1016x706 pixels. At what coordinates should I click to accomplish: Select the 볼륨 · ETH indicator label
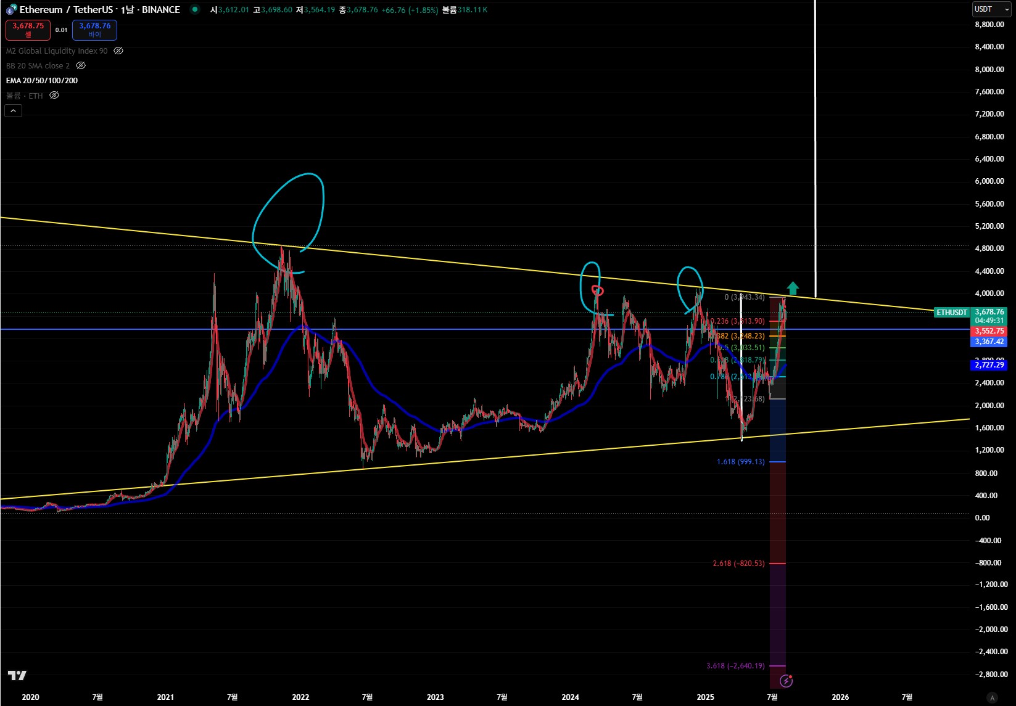(25, 95)
